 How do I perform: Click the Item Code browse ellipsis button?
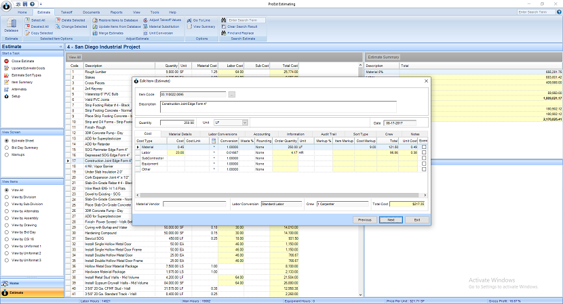231,94
